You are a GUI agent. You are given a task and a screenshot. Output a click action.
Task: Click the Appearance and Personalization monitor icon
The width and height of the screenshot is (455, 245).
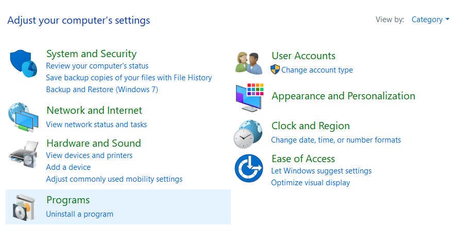(x=249, y=97)
